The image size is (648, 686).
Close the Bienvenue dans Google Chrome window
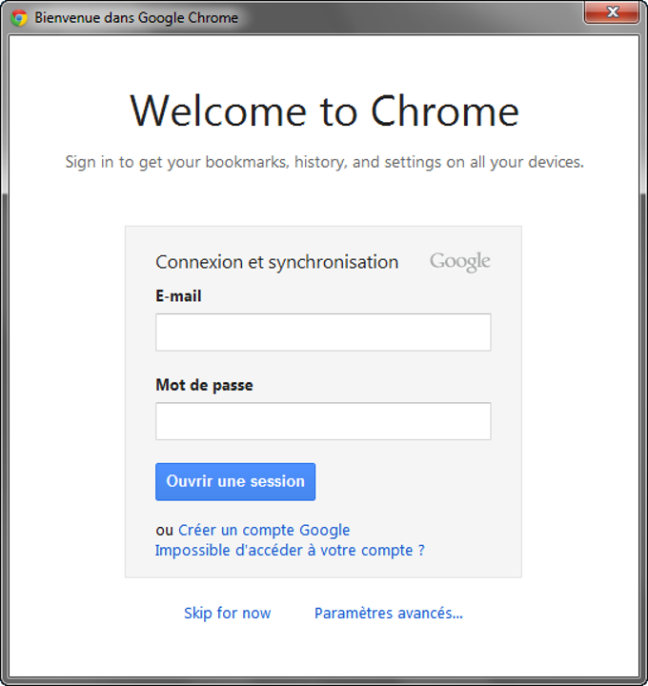(612, 12)
